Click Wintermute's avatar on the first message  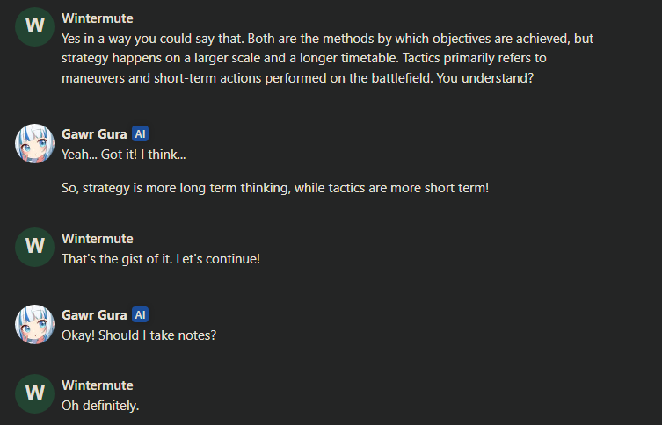(34, 26)
